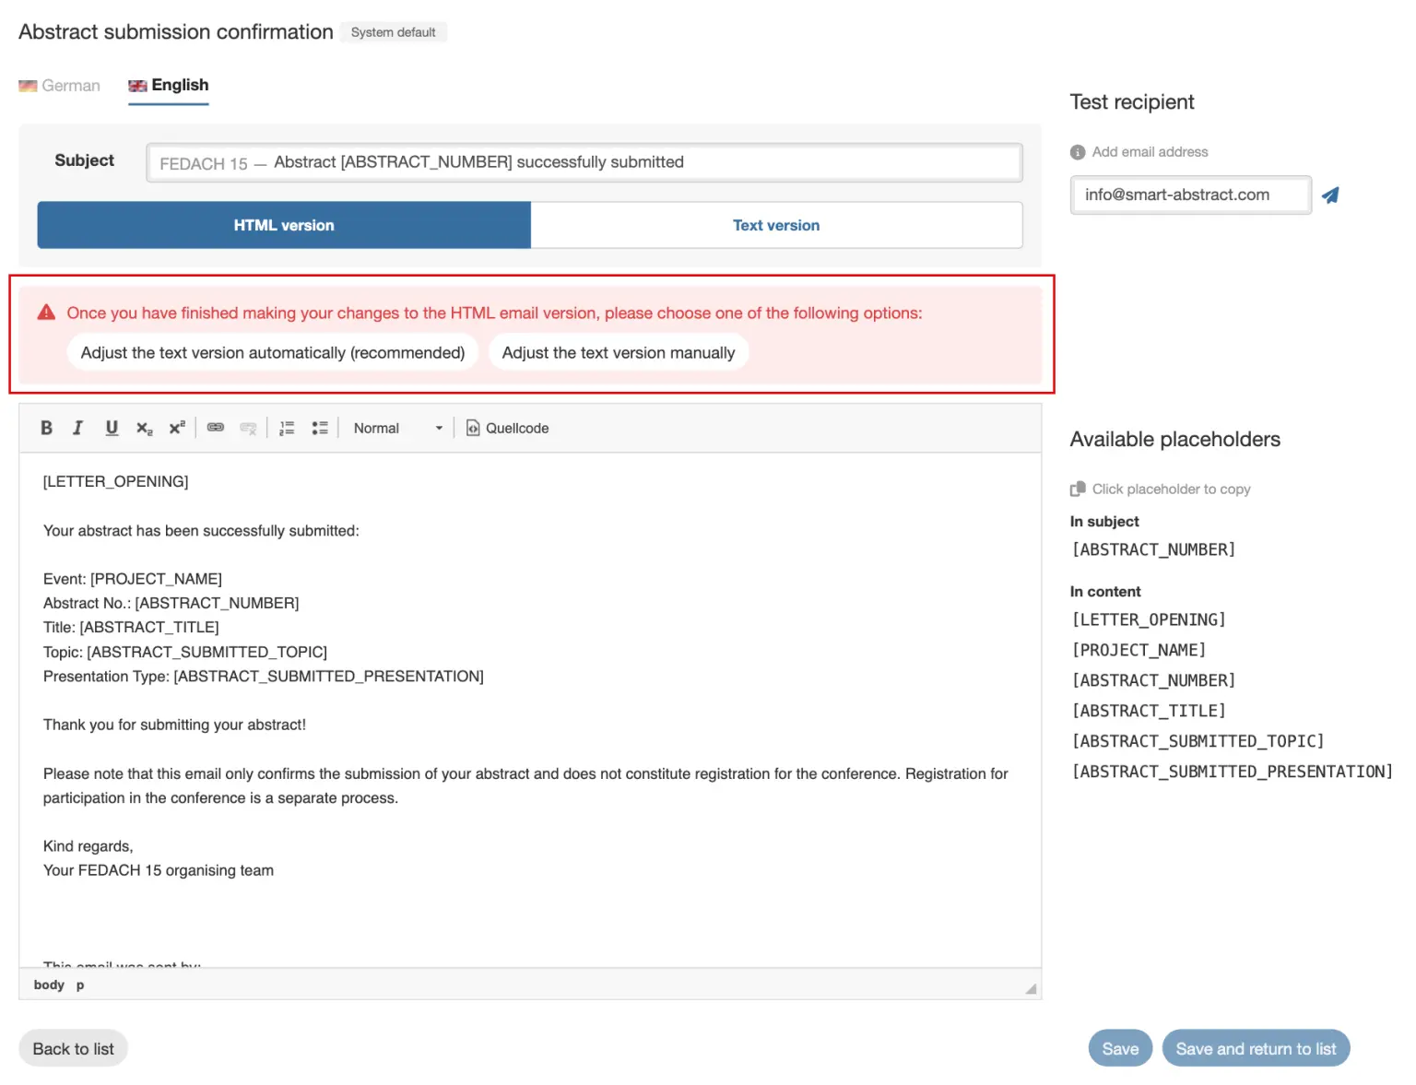The image size is (1416, 1085).
Task: Apply underline formatting
Action: tap(112, 428)
